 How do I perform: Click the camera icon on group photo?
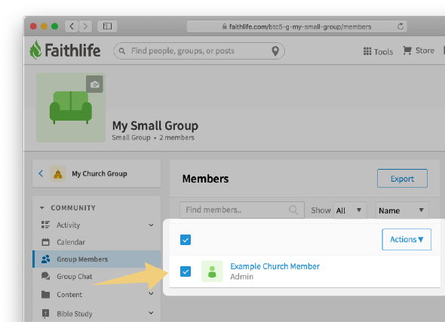pos(94,84)
